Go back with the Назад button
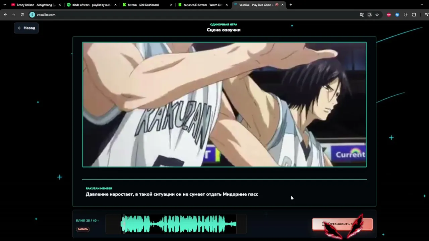This screenshot has width=429, height=241. tap(26, 28)
